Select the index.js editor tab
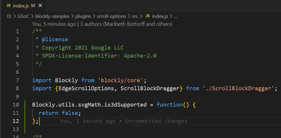 click(x=23, y=6)
